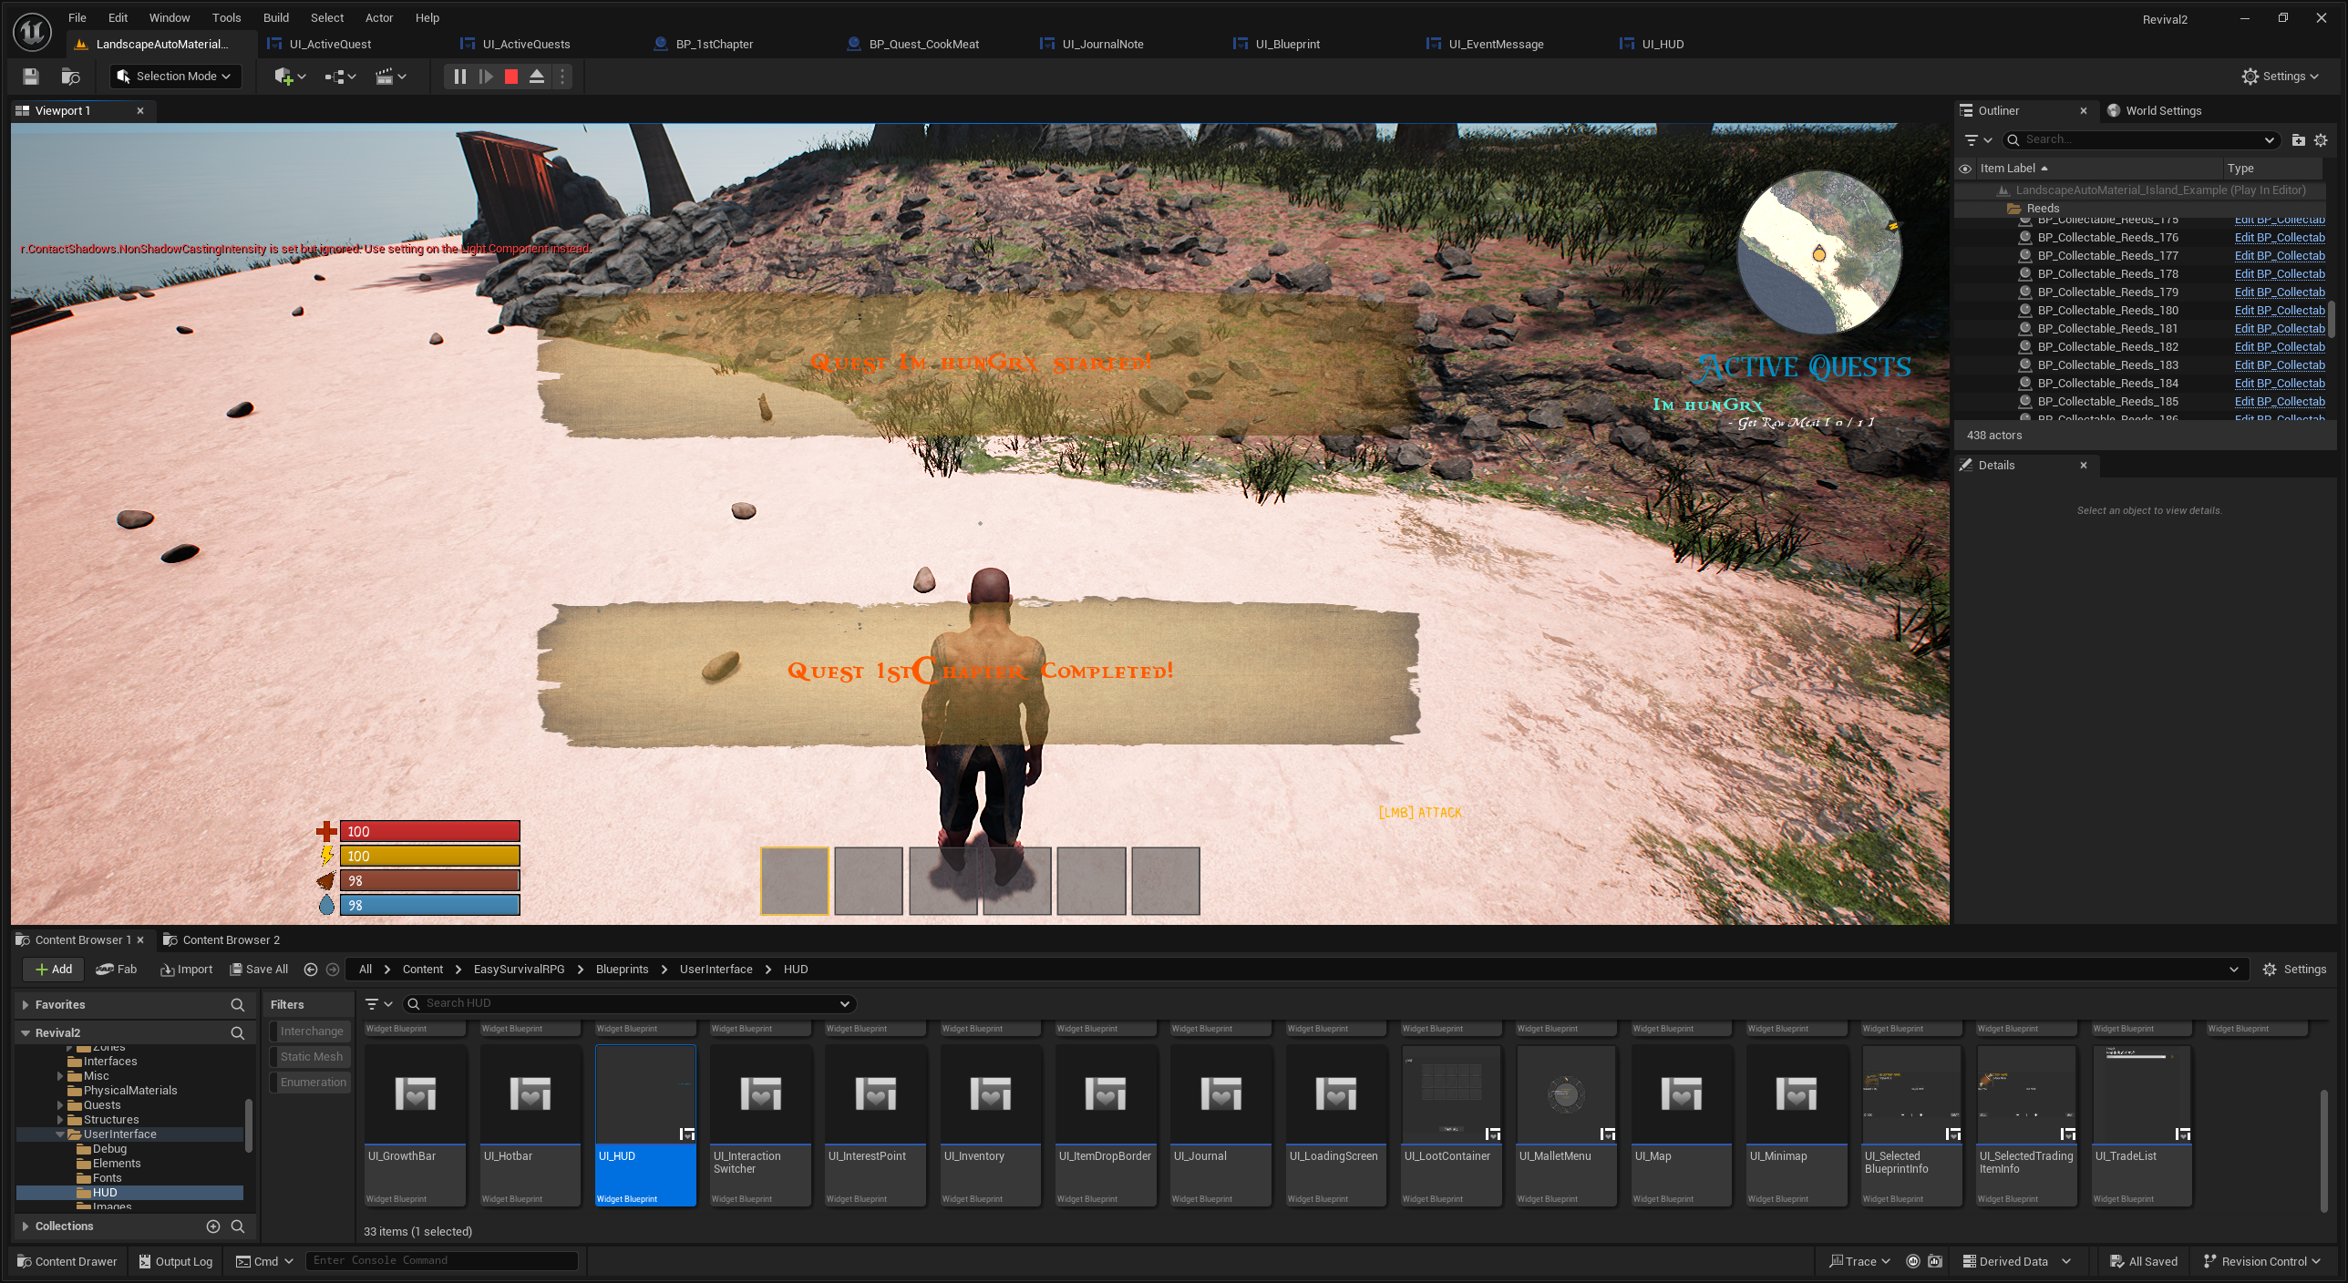2348x1283 pixels.
Task: Enable the Static Mesh filter
Action: [312, 1056]
